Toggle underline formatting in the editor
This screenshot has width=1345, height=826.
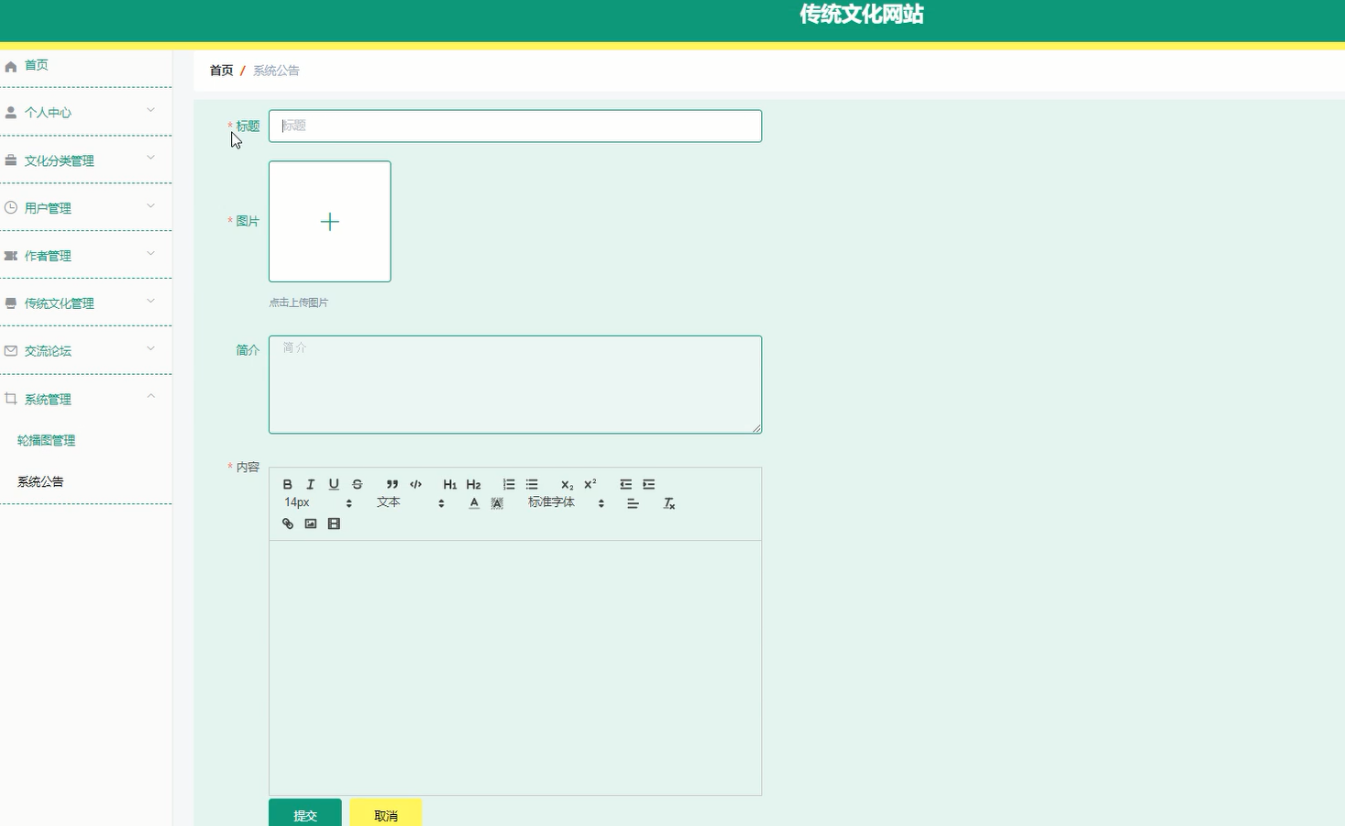pos(334,484)
